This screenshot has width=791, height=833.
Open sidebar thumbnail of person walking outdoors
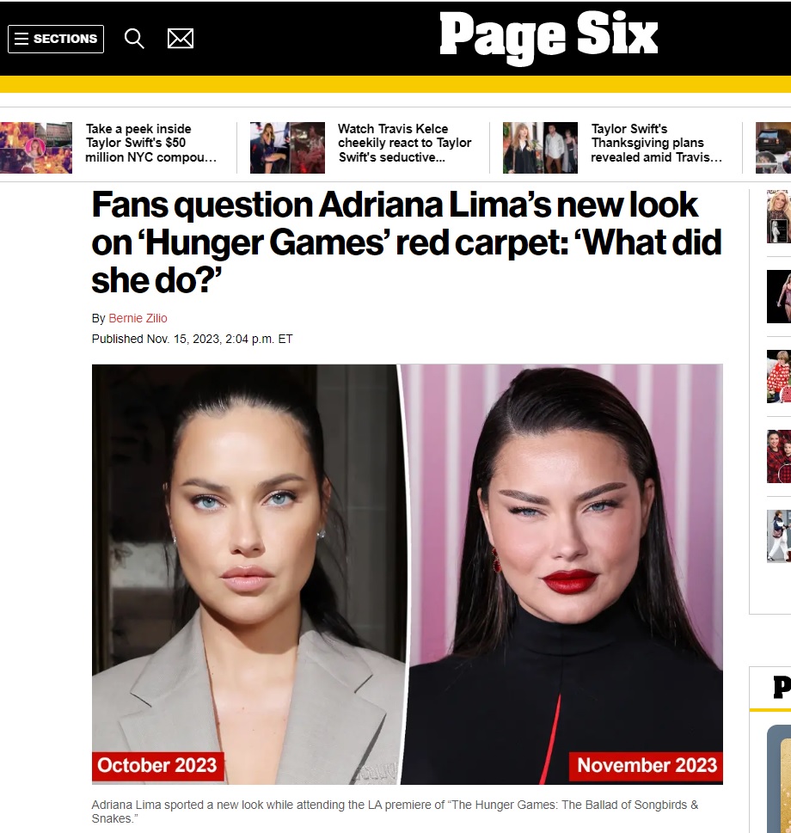tap(779, 536)
